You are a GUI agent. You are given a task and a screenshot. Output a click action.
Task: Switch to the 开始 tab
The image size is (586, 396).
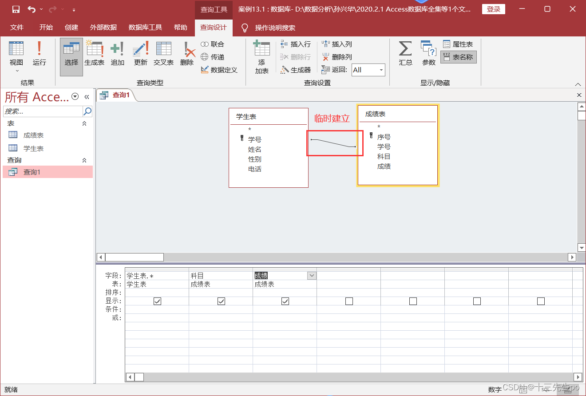[46, 28]
